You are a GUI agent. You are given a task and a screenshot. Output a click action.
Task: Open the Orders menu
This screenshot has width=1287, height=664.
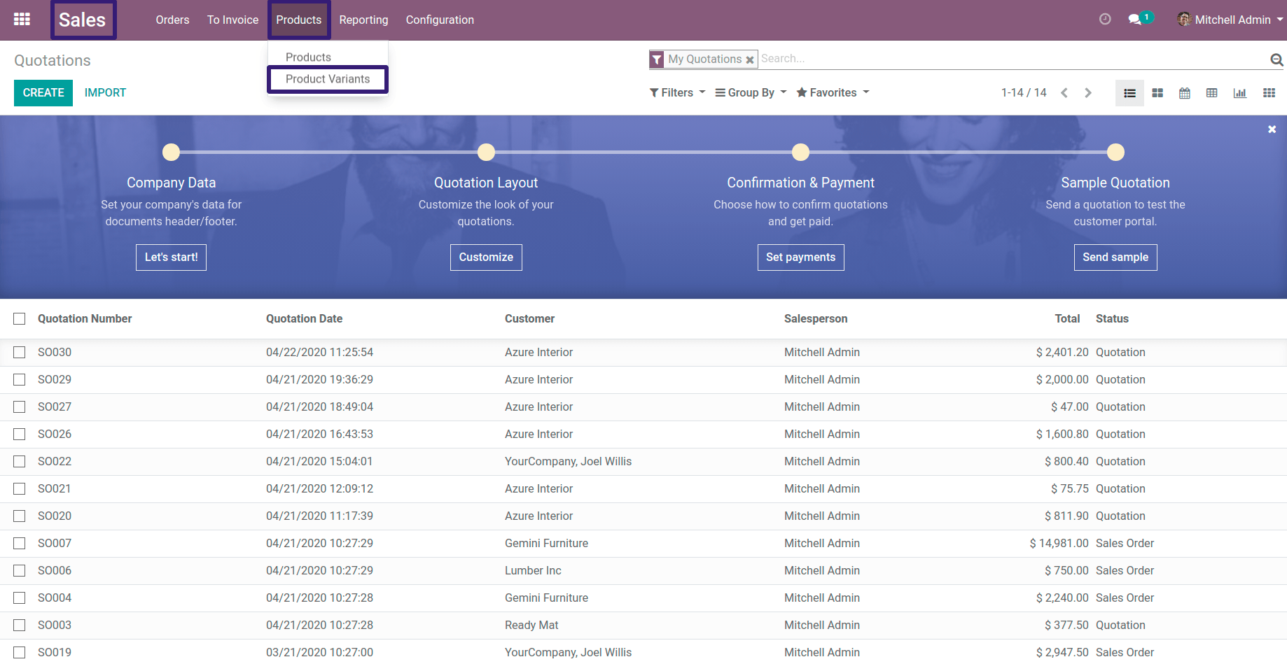(x=172, y=20)
